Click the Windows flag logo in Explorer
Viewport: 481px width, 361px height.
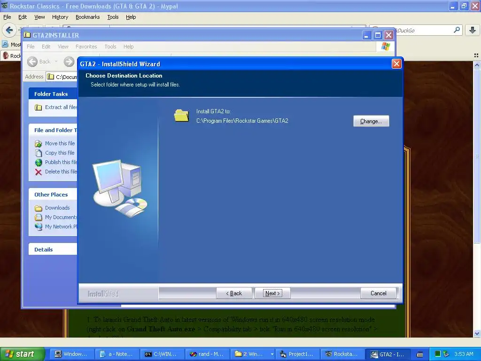pos(385,47)
